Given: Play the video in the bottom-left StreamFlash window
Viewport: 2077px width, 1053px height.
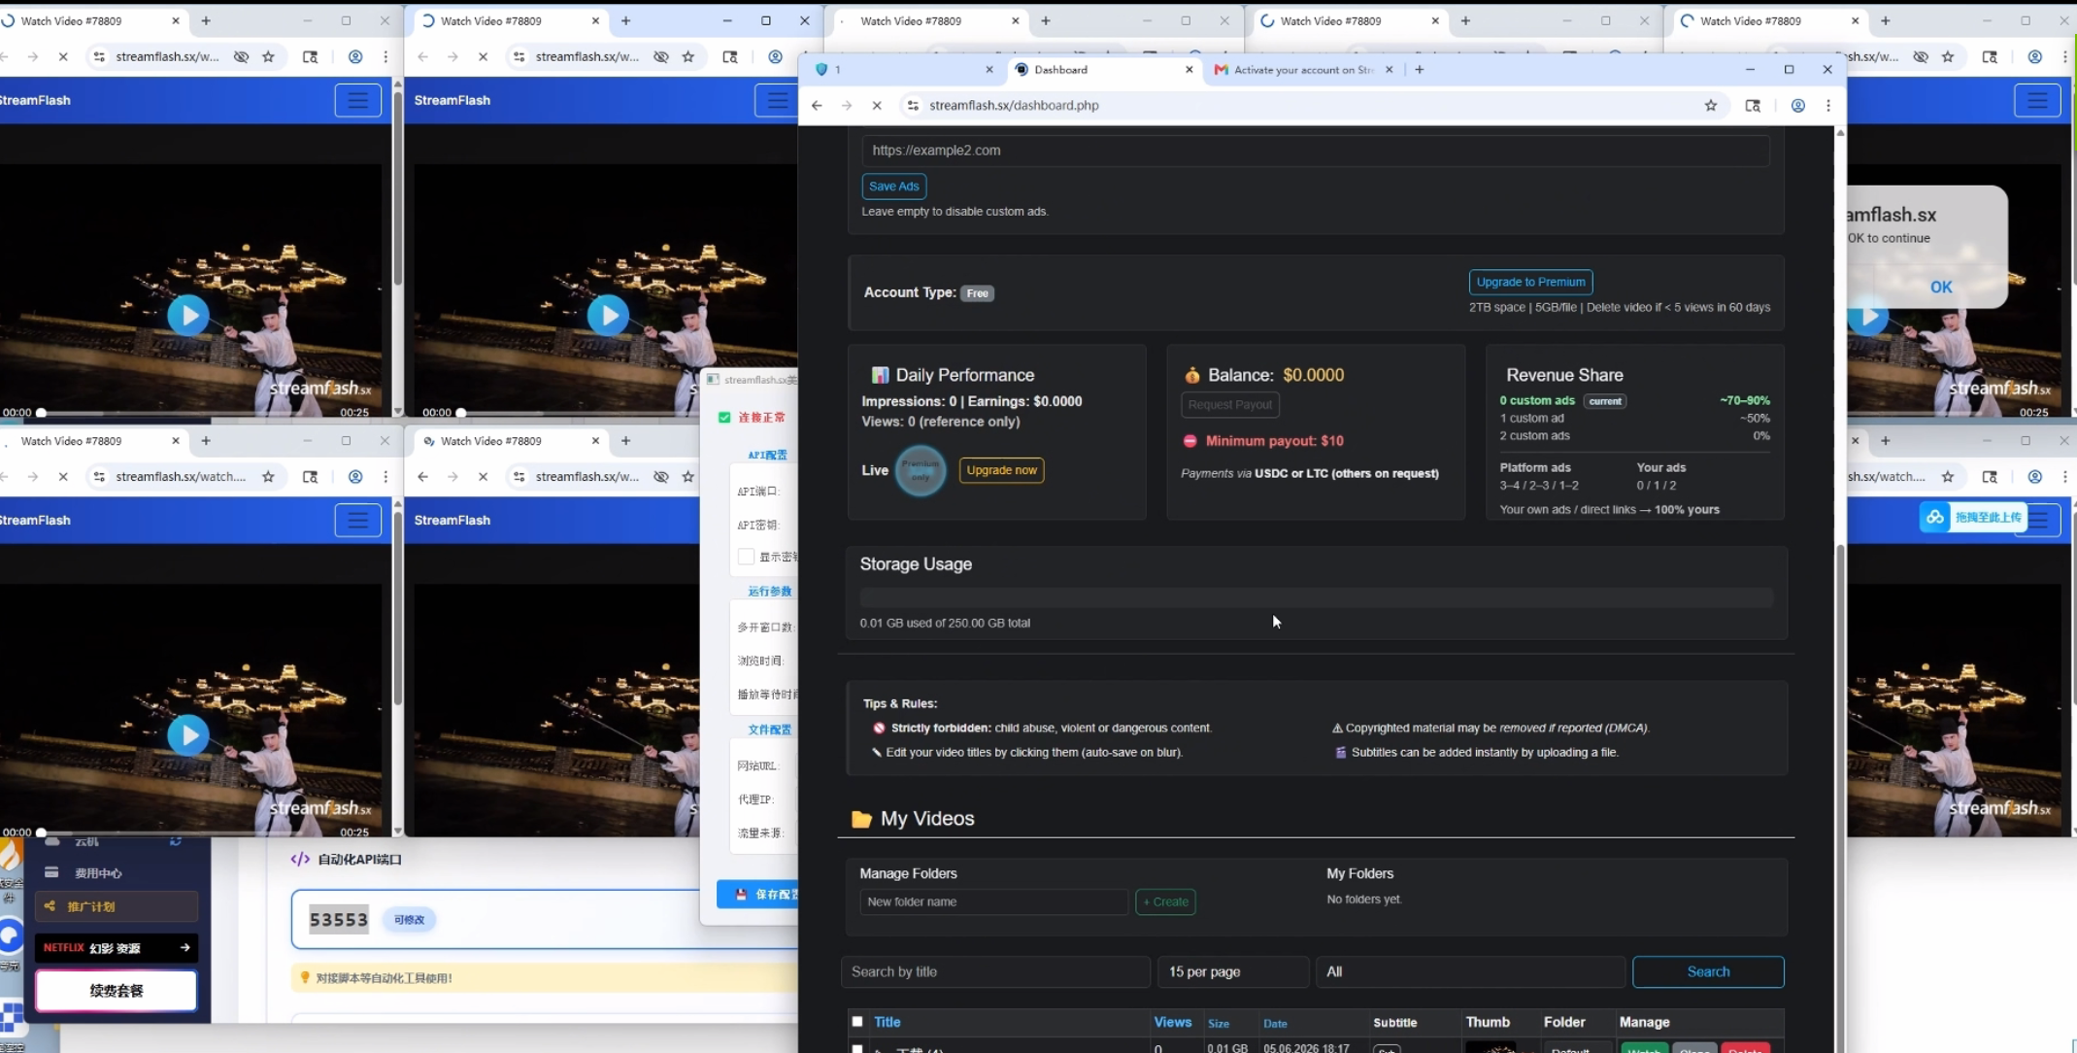Looking at the screenshot, I should click(187, 735).
